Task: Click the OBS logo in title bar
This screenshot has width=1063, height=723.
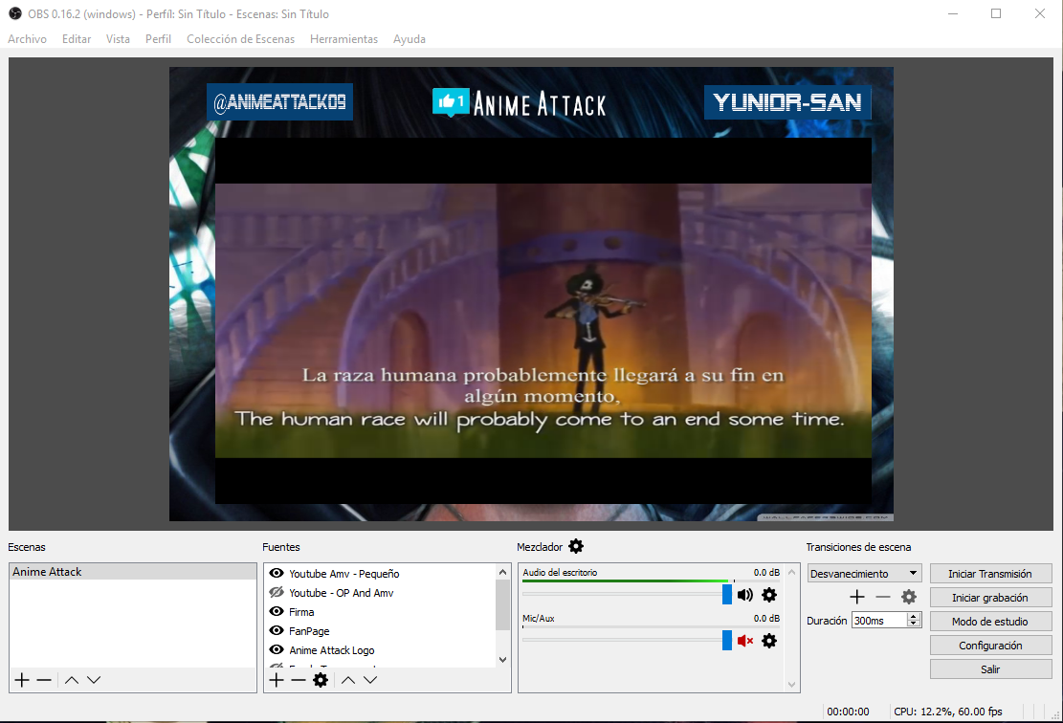Action: pyautogui.click(x=15, y=13)
